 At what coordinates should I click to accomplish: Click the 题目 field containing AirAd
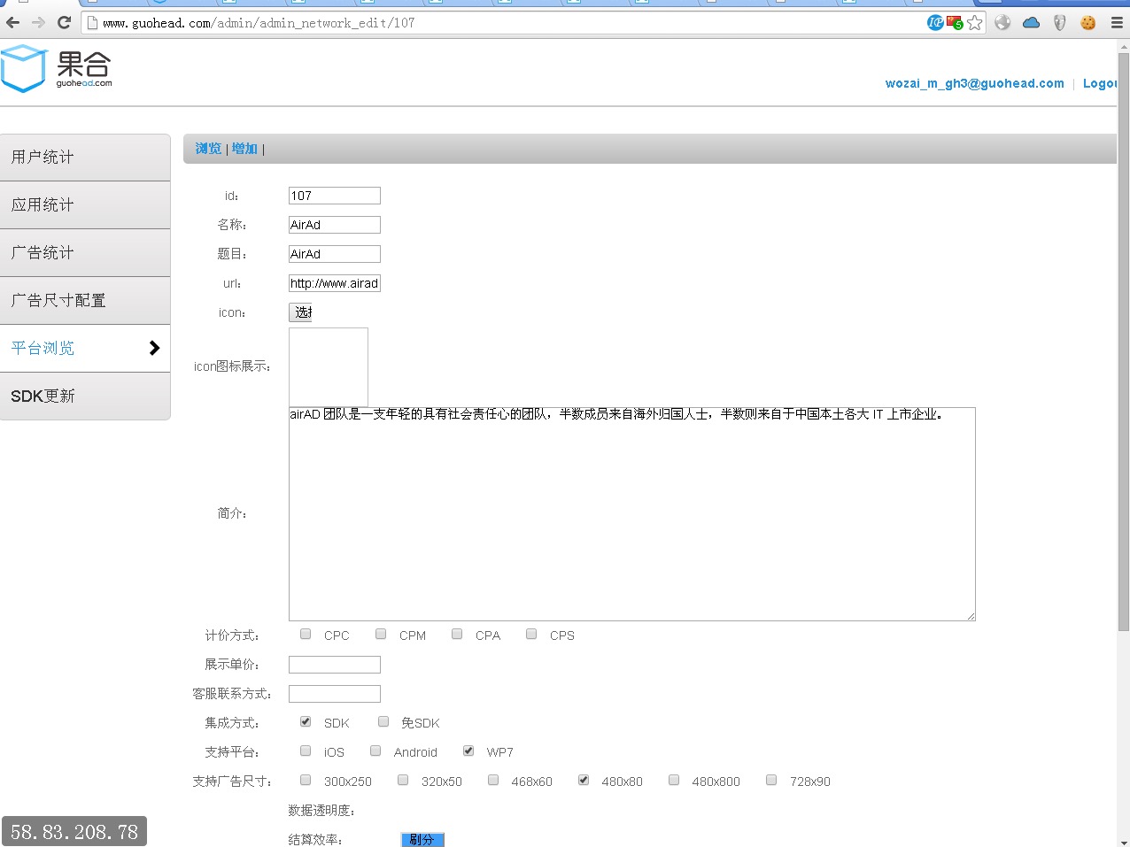click(335, 254)
